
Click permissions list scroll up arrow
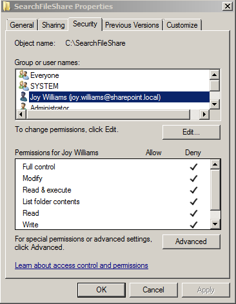(x=215, y=164)
